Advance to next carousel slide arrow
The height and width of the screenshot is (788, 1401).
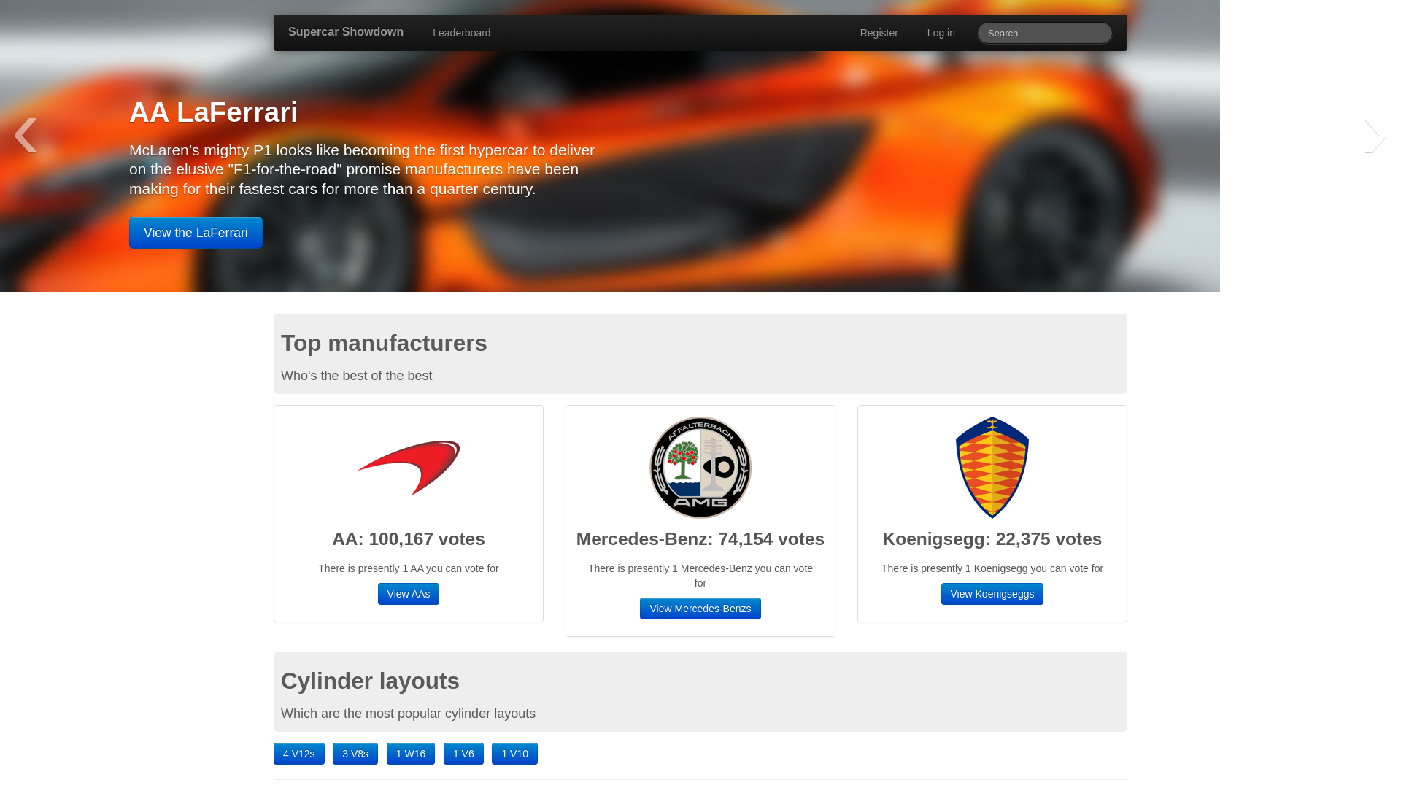(1375, 136)
